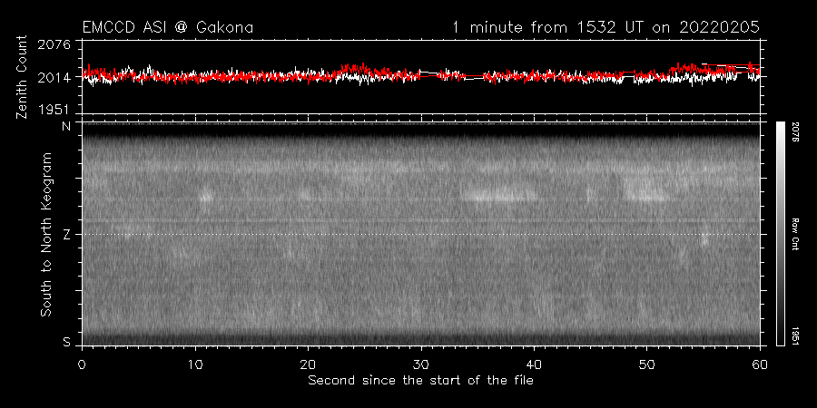Viewport: 817px width, 408px height.
Task: Click the grayscale colorbar gradient
Action: point(780,234)
